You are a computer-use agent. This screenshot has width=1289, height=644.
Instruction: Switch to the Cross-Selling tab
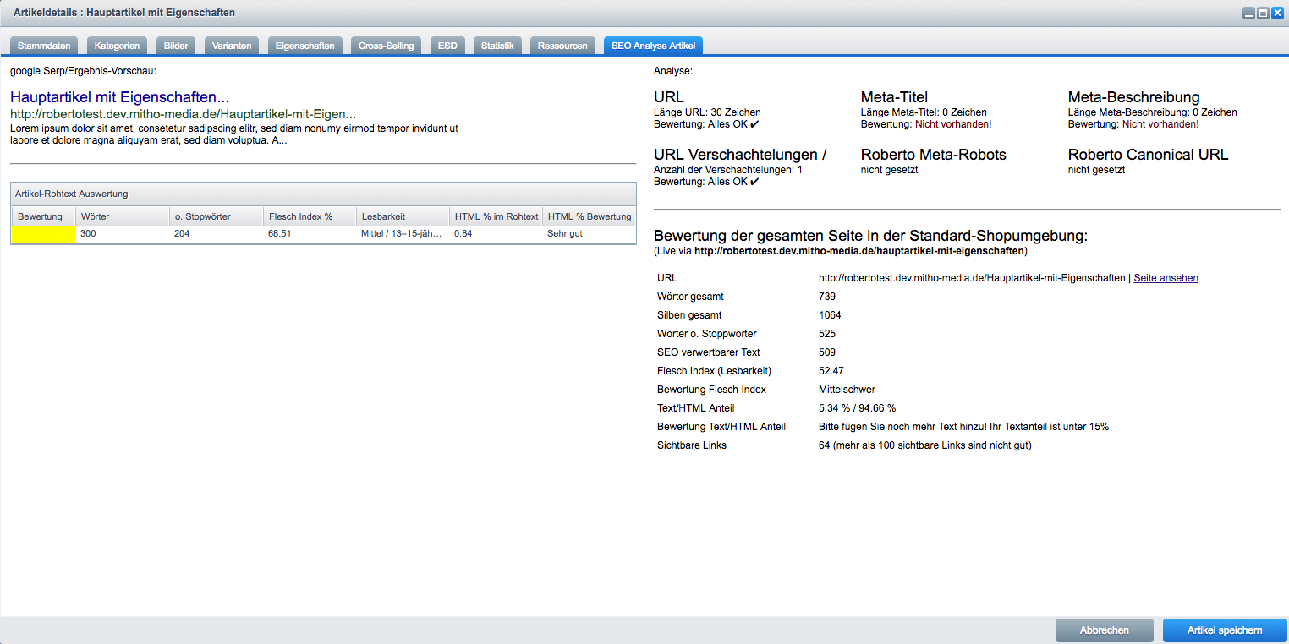pyautogui.click(x=387, y=46)
